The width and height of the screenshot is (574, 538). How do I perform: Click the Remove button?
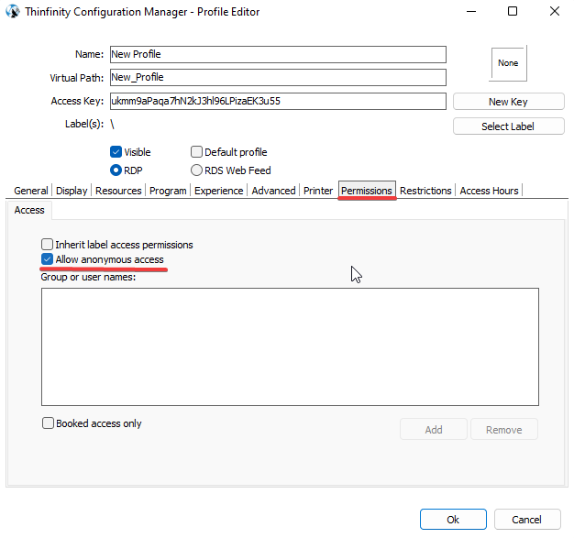click(x=504, y=429)
